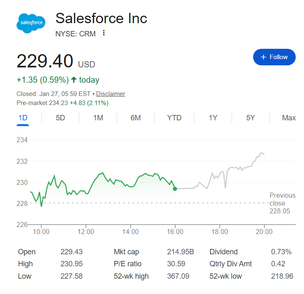Click the P/E ratio label
The width and height of the screenshot is (304, 294).
pos(128,264)
